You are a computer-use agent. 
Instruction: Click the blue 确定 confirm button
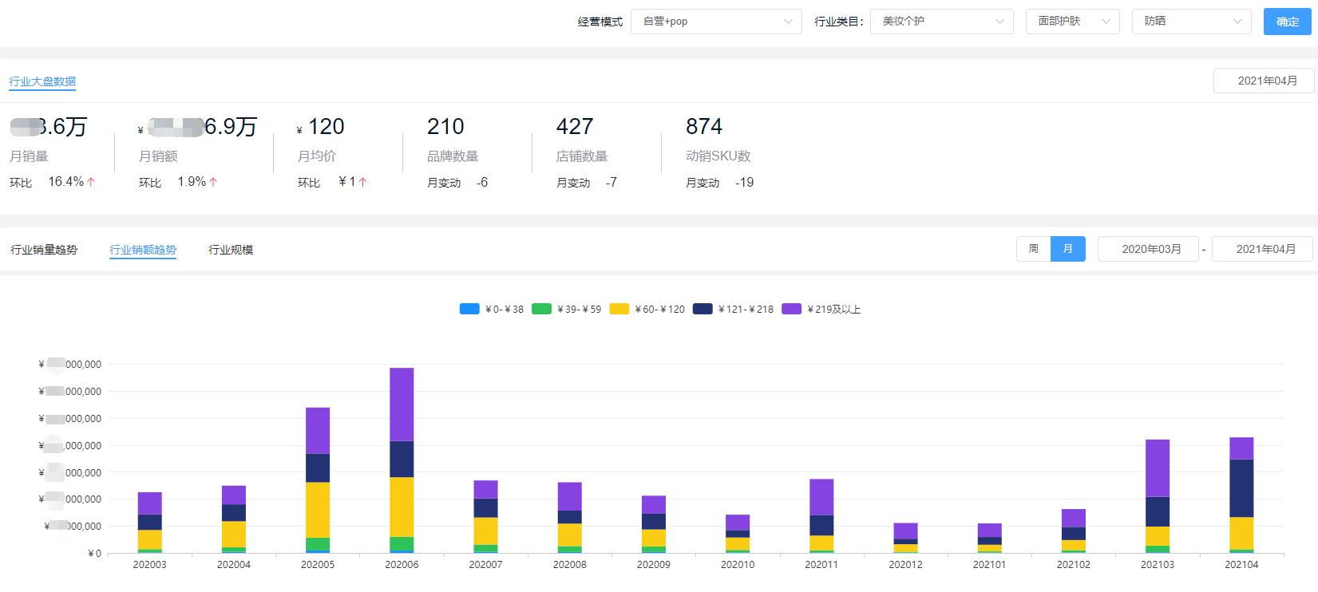click(x=1287, y=22)
